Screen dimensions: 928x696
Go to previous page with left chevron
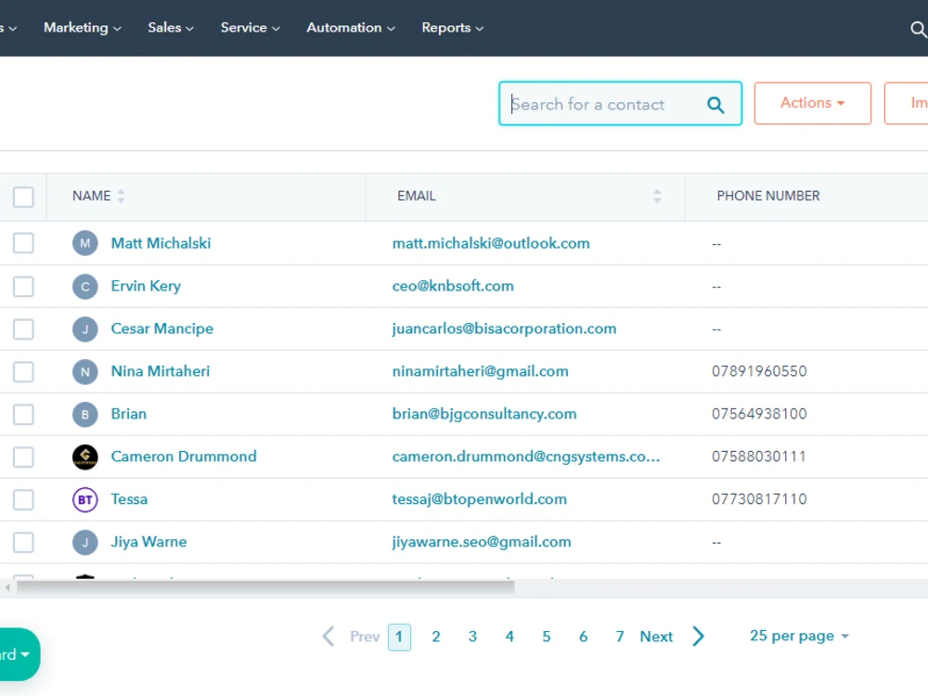[x=329, y=637]
